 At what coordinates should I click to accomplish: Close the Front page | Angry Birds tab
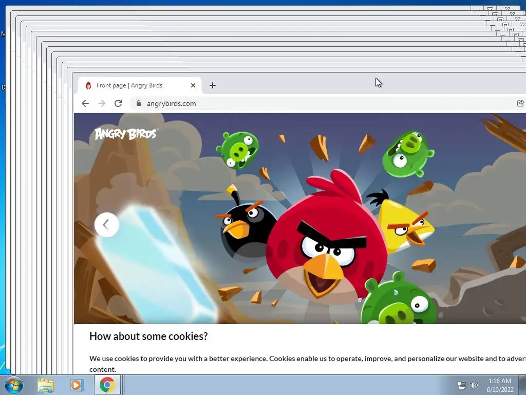193,85
